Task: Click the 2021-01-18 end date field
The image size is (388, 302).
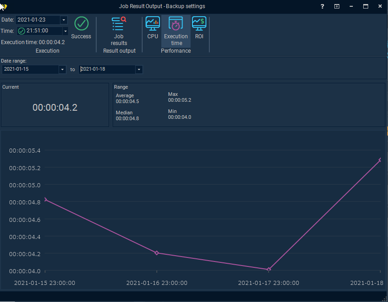Action: pos(107,70)
